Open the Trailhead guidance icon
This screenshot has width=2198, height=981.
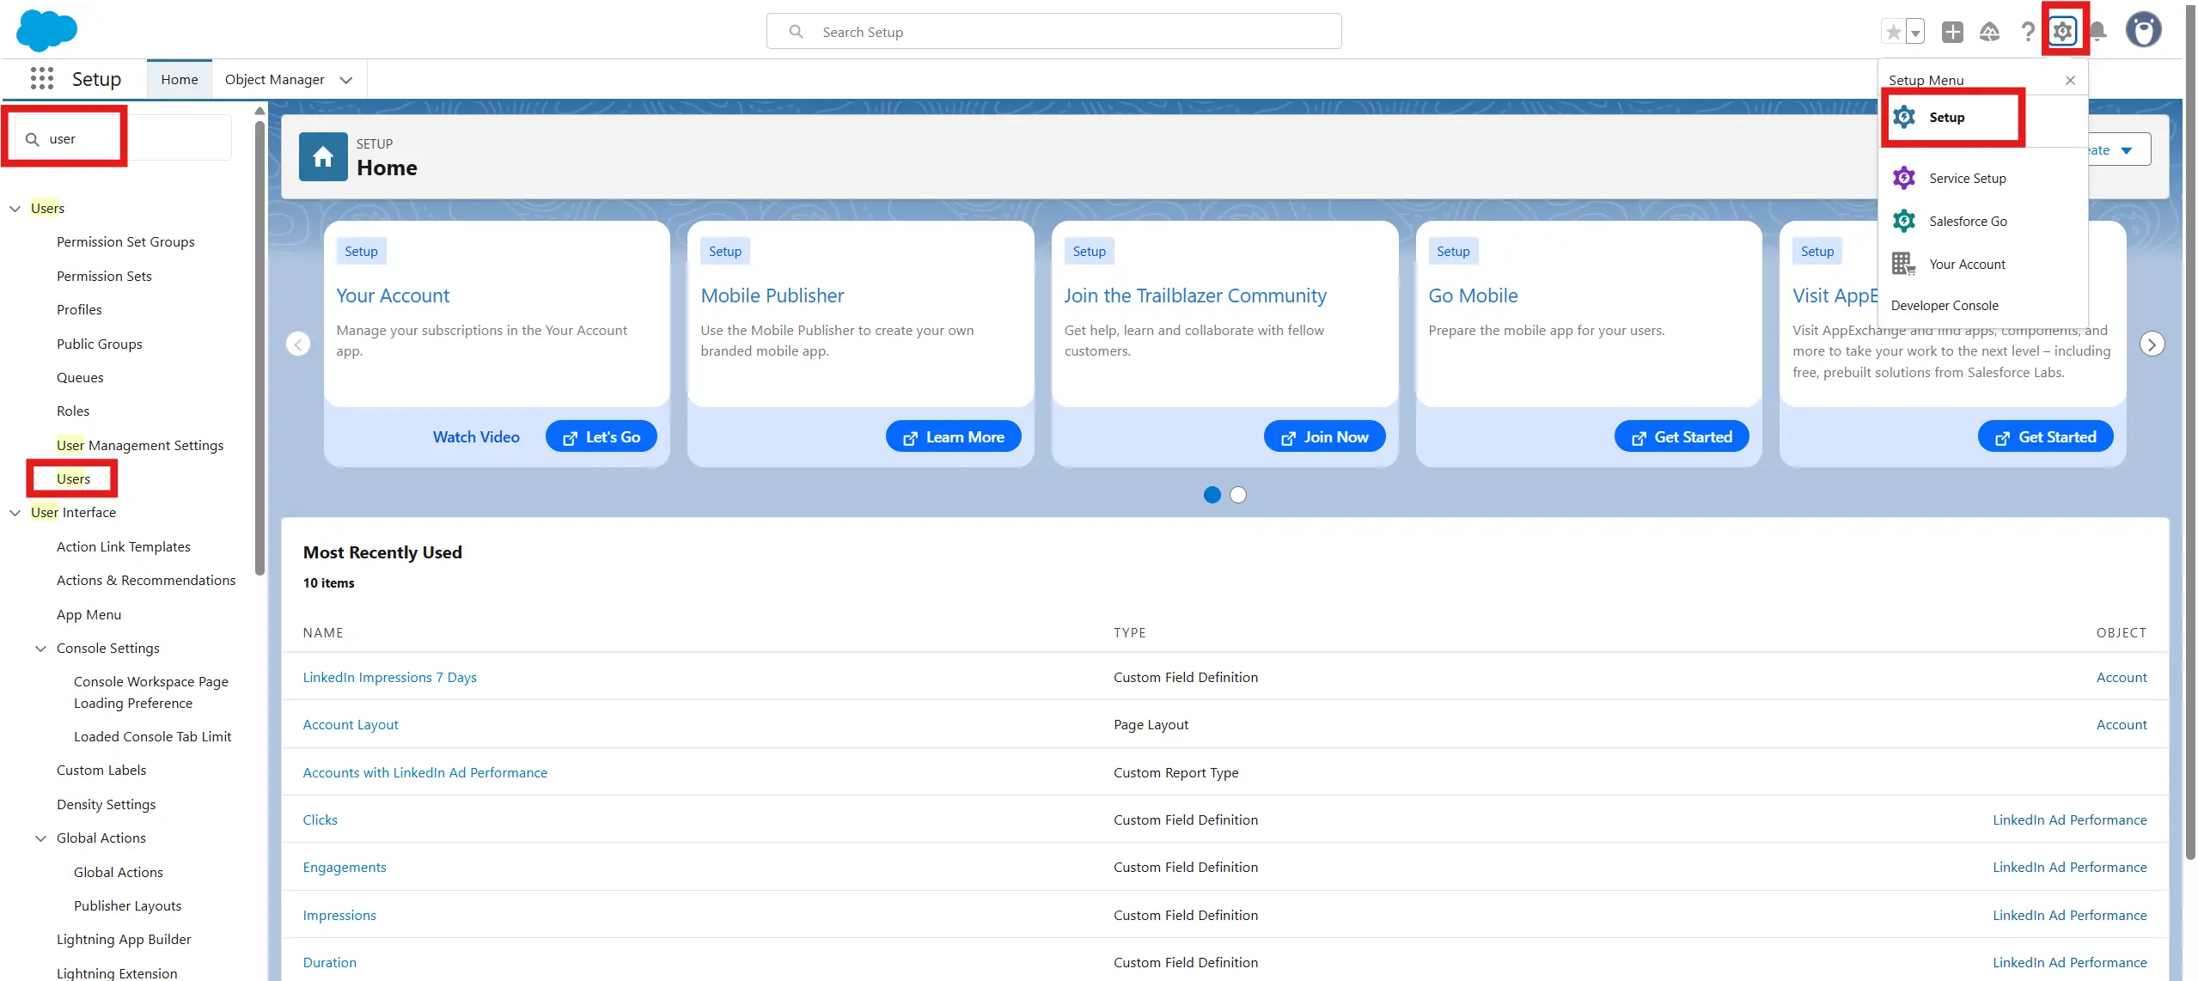pos(1989,32)
